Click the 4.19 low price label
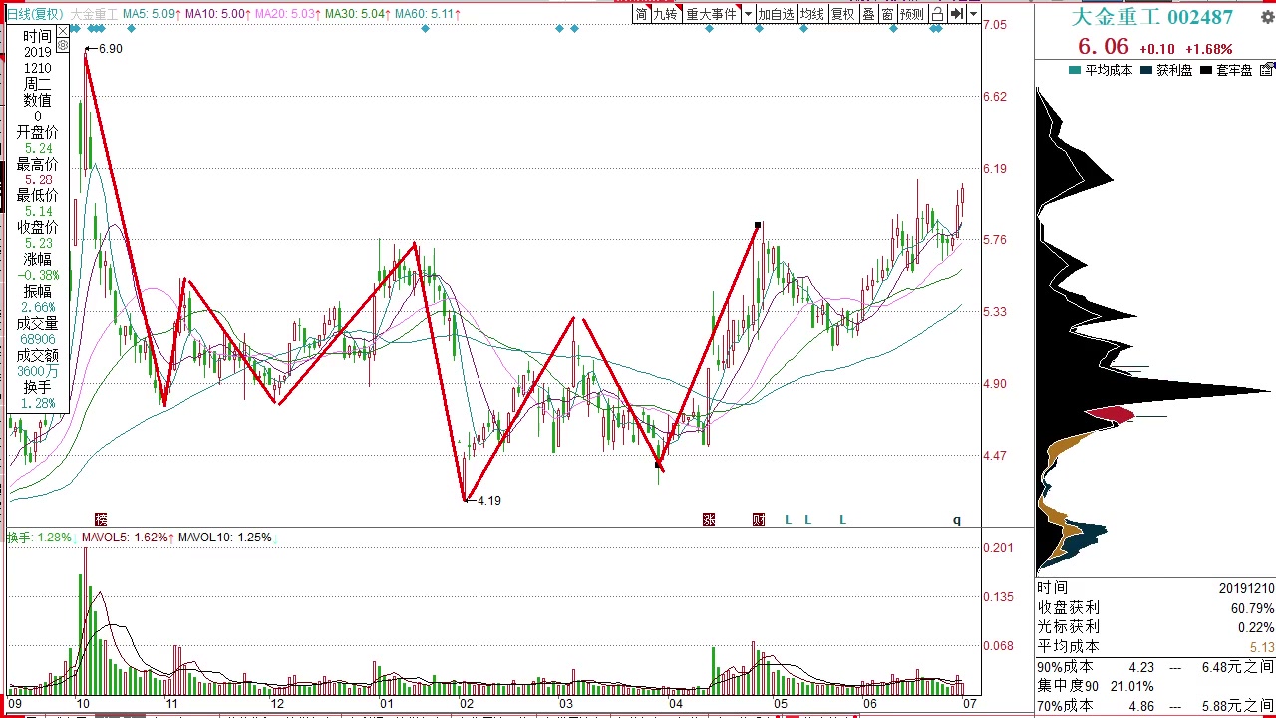 click(488, 501)
